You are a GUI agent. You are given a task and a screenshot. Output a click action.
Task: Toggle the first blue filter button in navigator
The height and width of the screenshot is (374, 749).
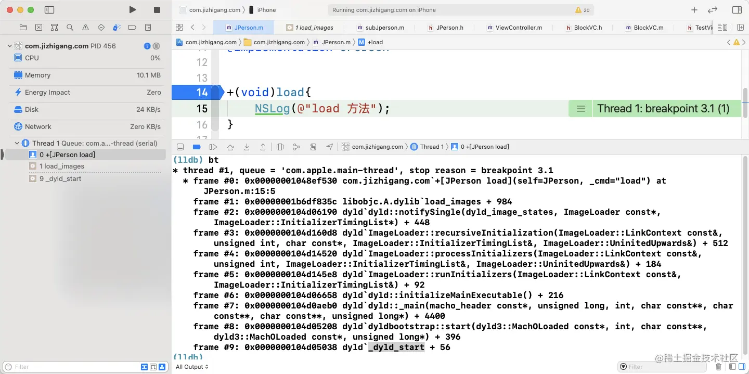click(x=145, y=367)
